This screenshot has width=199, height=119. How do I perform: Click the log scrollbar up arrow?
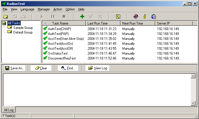tap(193, 76)
